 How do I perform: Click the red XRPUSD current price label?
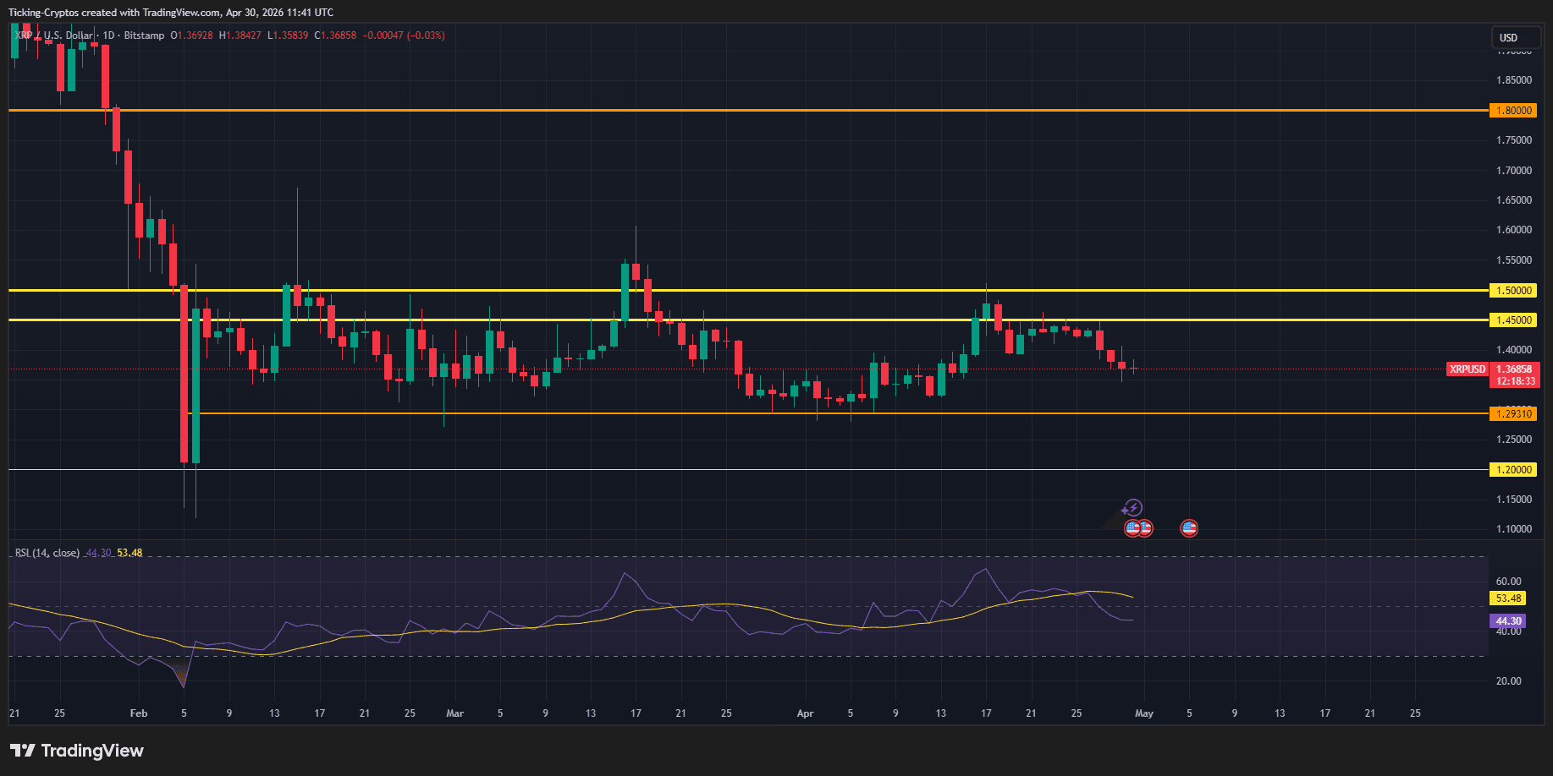[x=1468, y=369]
